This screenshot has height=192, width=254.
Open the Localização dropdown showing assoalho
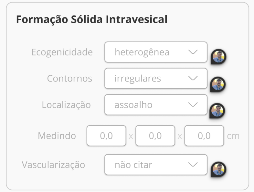pyautogui.click(x=156, y=105)
